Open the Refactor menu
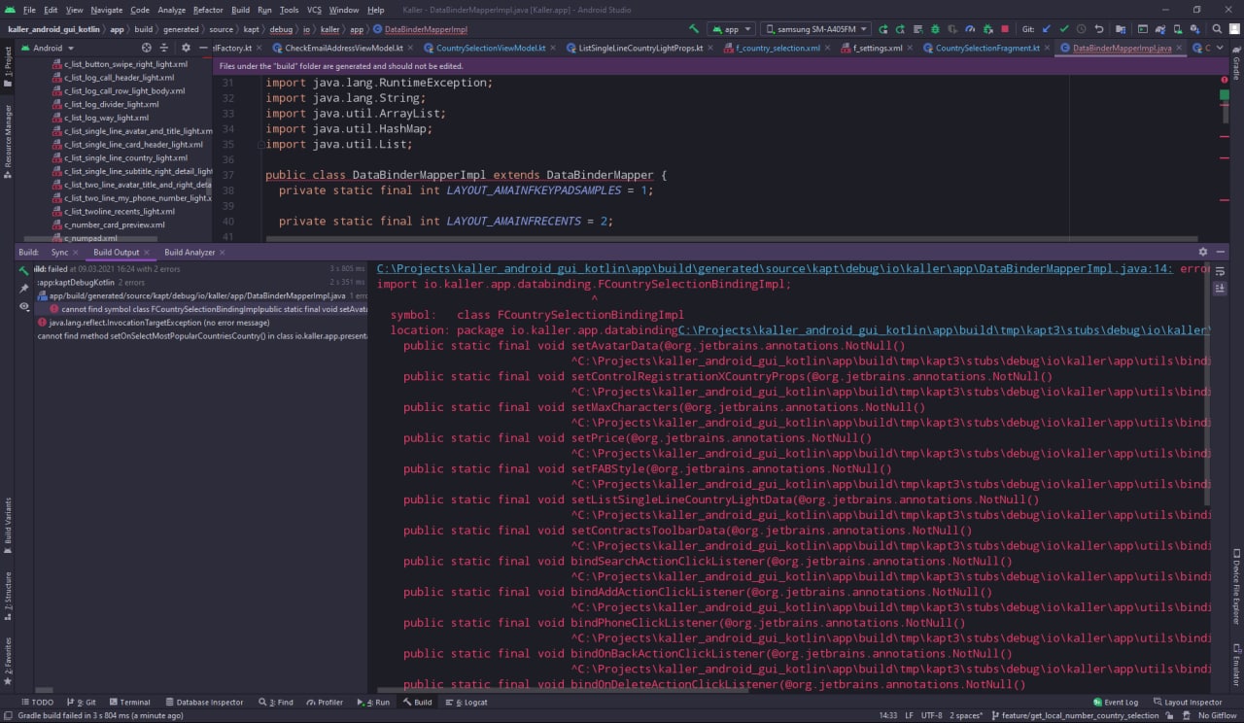 208,10
